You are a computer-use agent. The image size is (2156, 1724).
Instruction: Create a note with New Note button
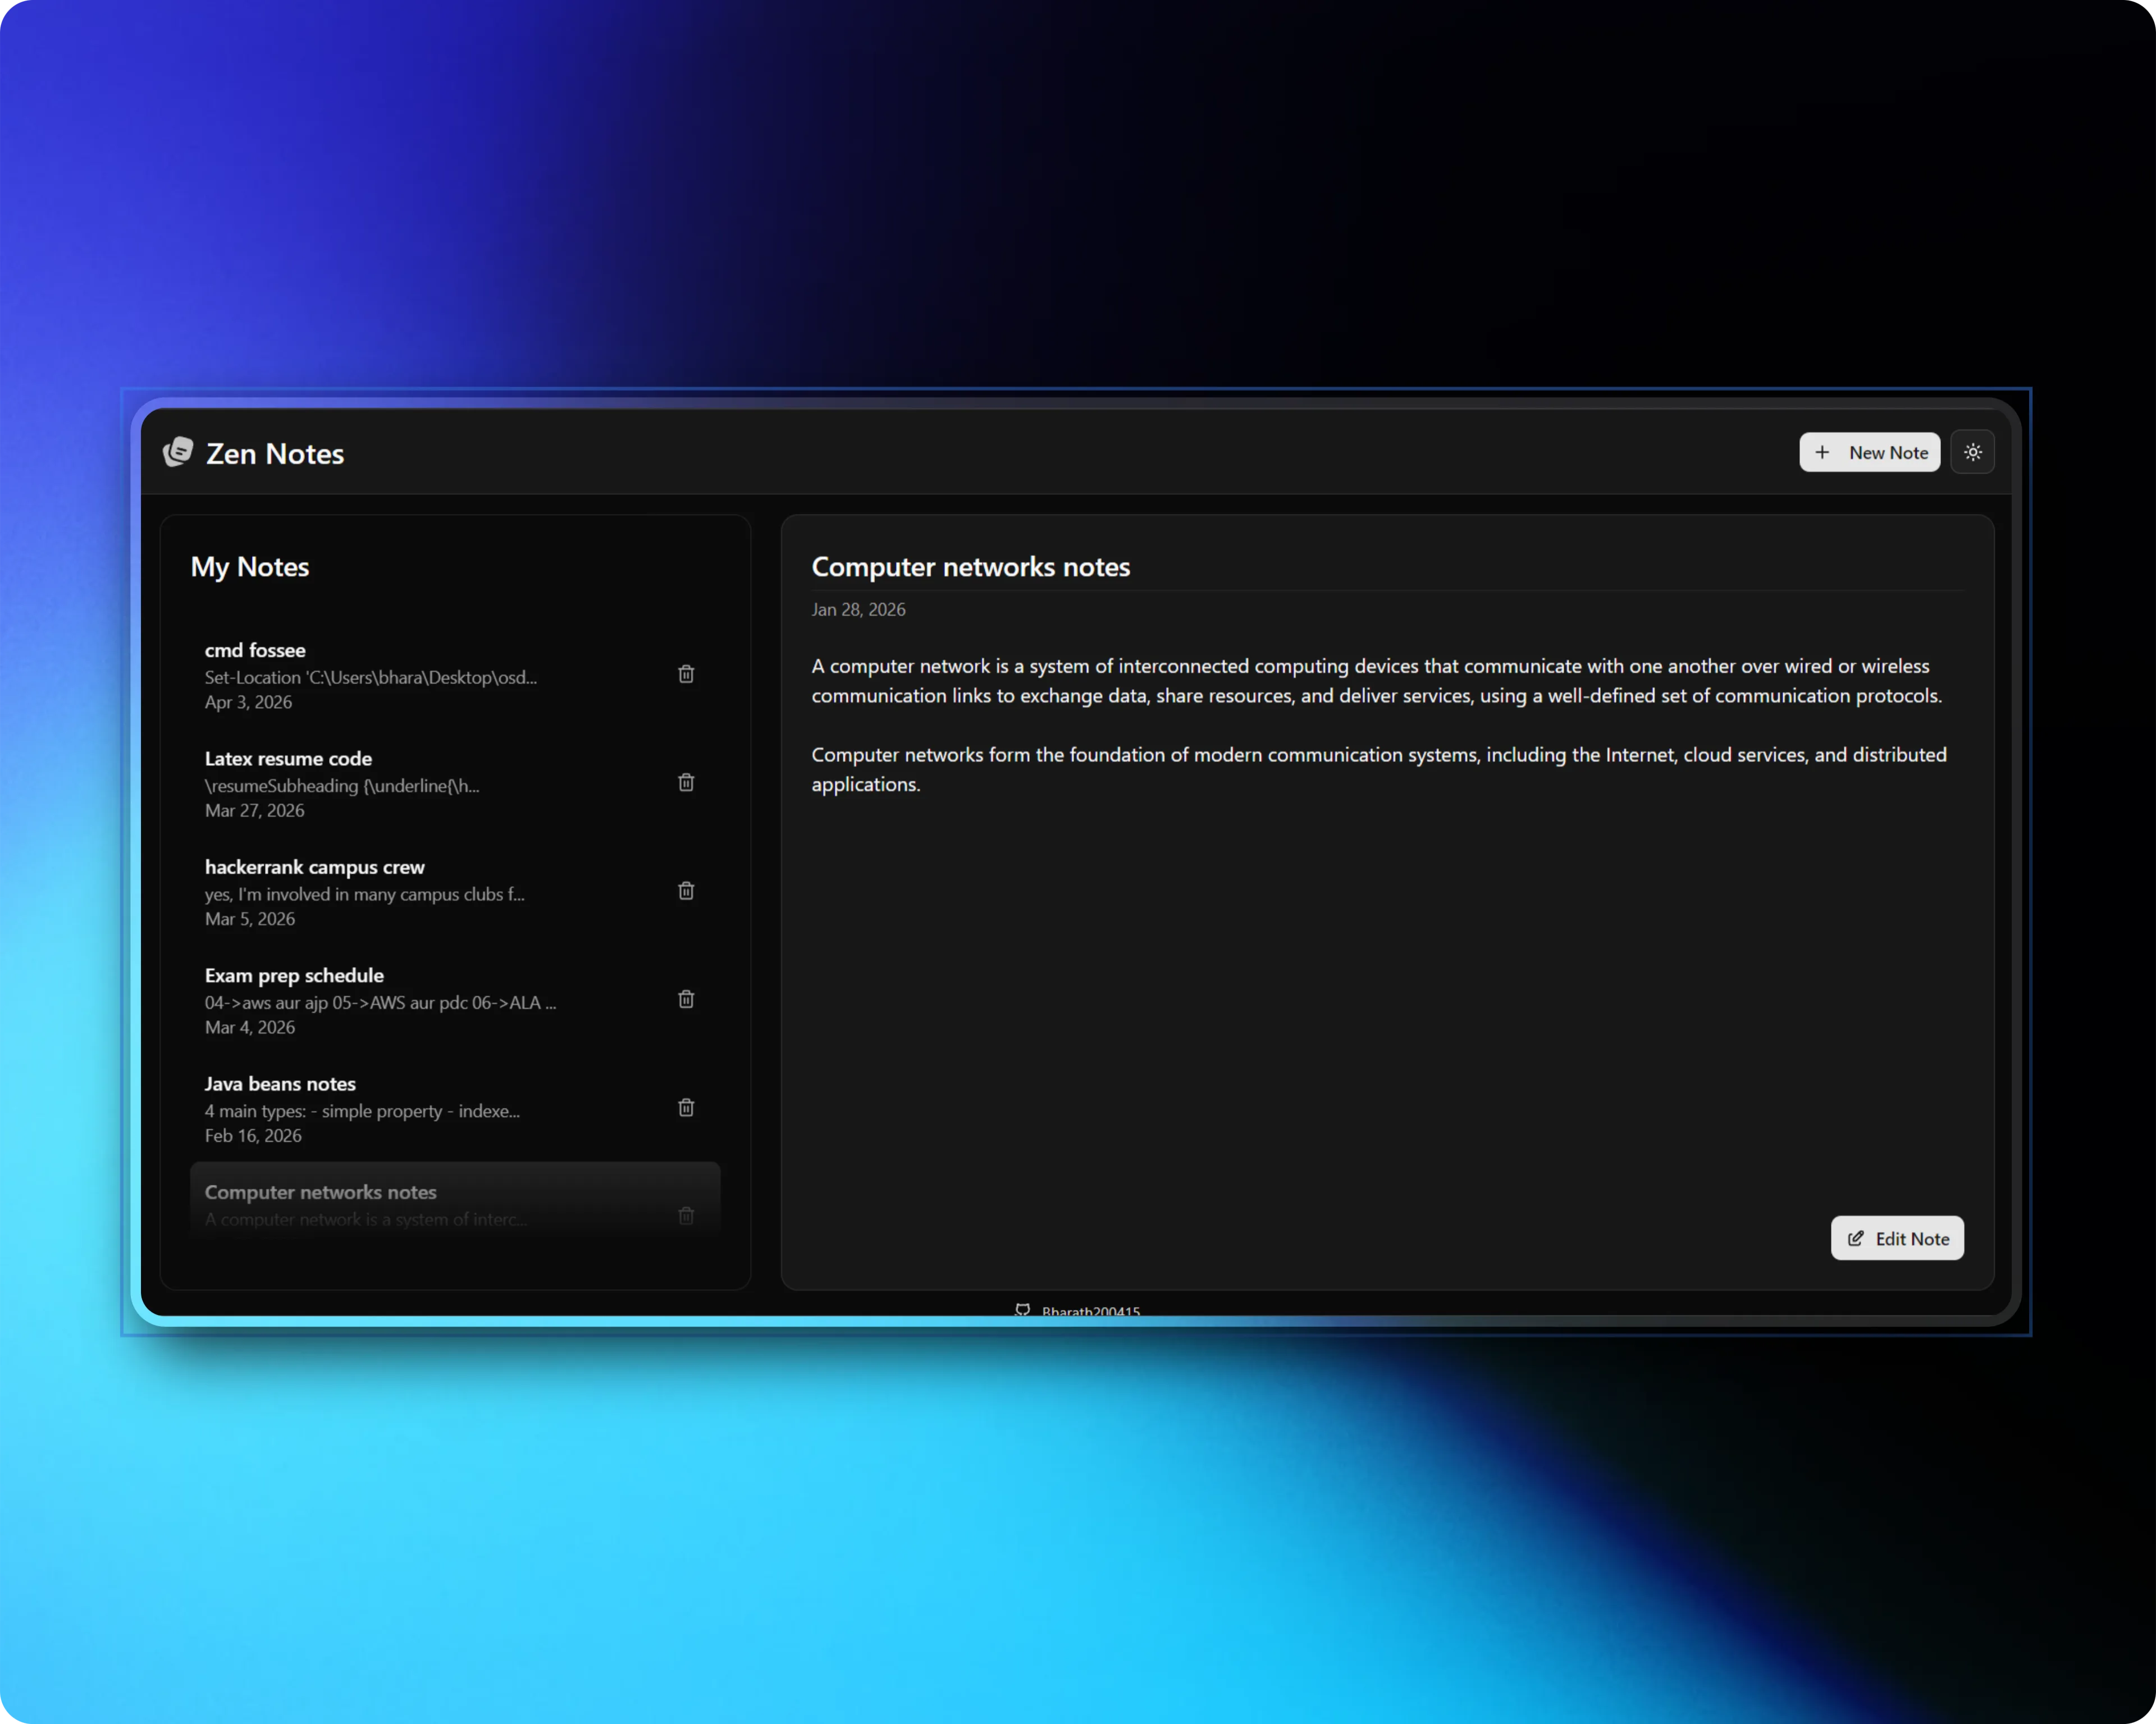pyautogui.click(x=1869, y=453)
